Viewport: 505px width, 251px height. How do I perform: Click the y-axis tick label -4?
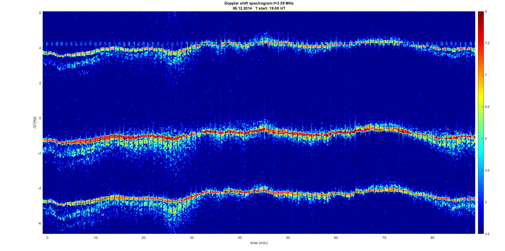(39, 188)
